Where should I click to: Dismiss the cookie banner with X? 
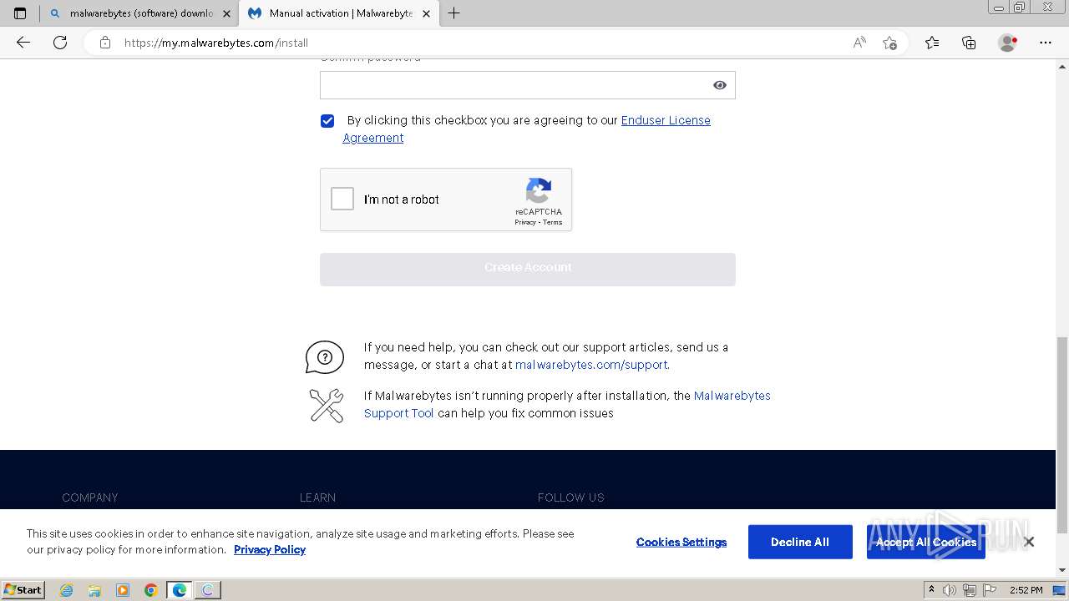(x=1029, y=542)
